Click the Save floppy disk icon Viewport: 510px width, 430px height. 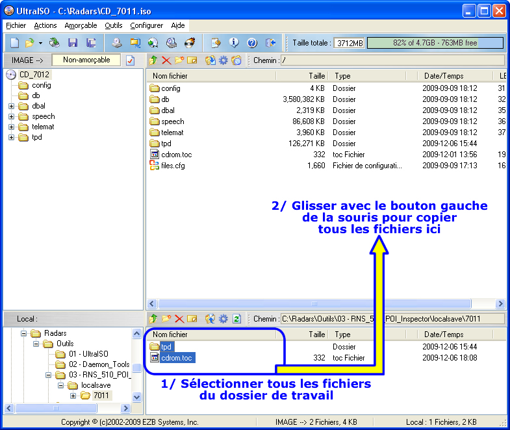73,44
